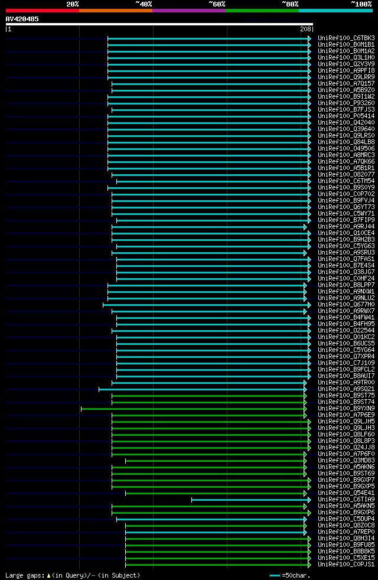Click the UniRef100_C6TM54 entry
This screenshot has width=378, height=580.
(346, 181)
